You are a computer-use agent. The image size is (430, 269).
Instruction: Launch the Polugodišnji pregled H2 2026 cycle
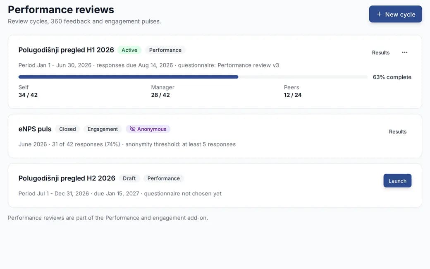[397, 180]
